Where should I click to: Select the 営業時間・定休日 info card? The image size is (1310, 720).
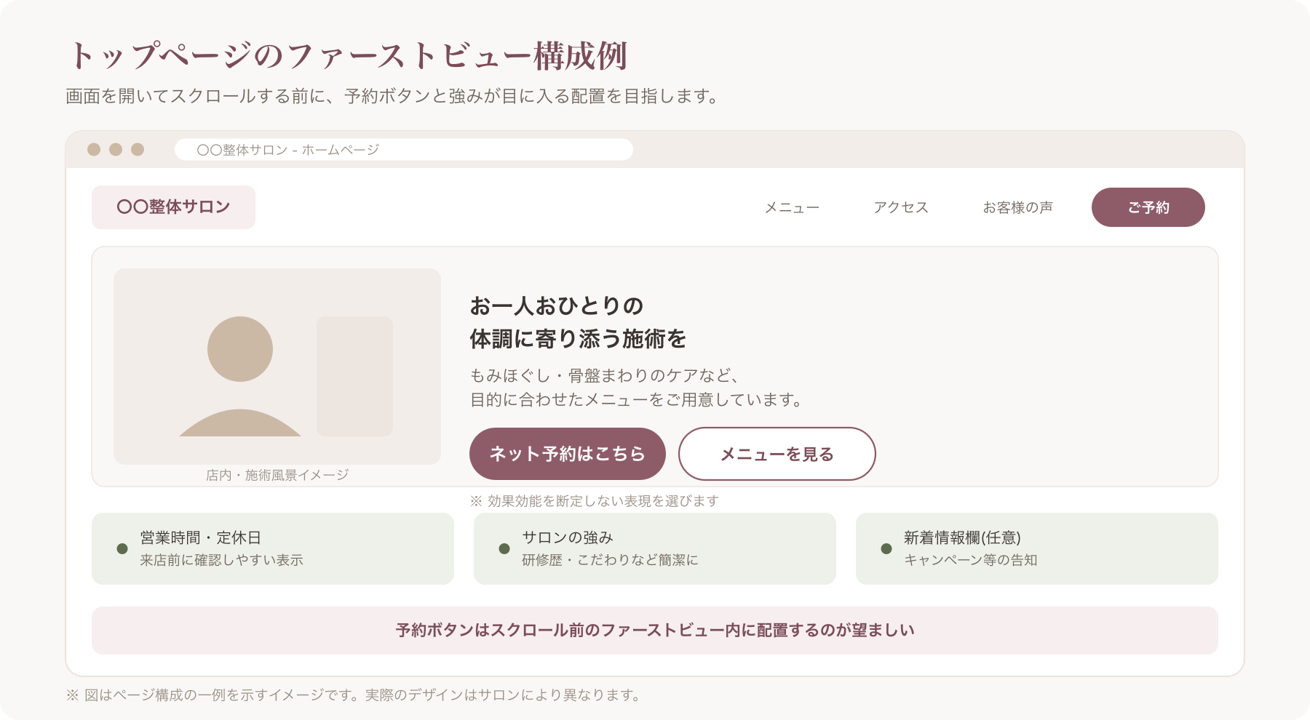273,548
